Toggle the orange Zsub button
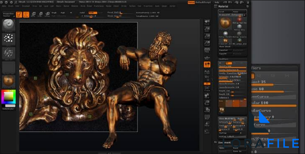305x154 pixels. pos(93,13)
